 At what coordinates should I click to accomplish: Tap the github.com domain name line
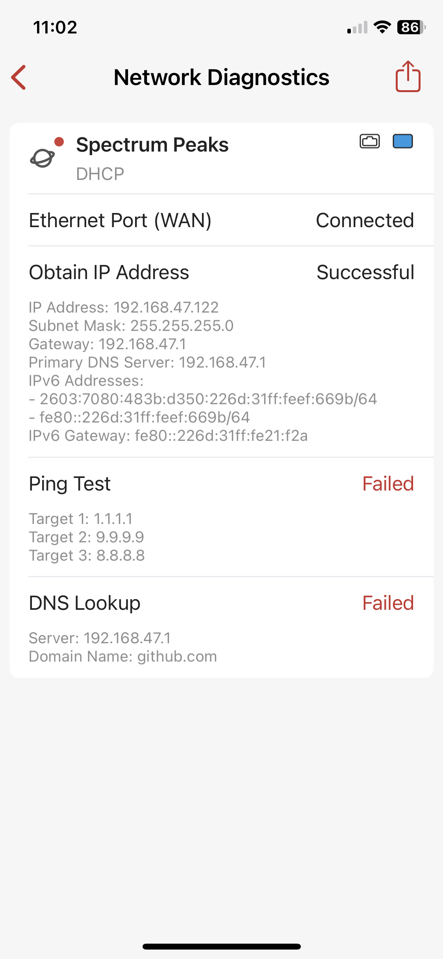(123, 656)
